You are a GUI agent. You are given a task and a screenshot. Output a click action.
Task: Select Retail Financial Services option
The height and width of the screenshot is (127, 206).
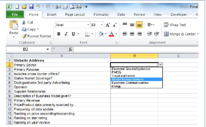coord(136,79)
